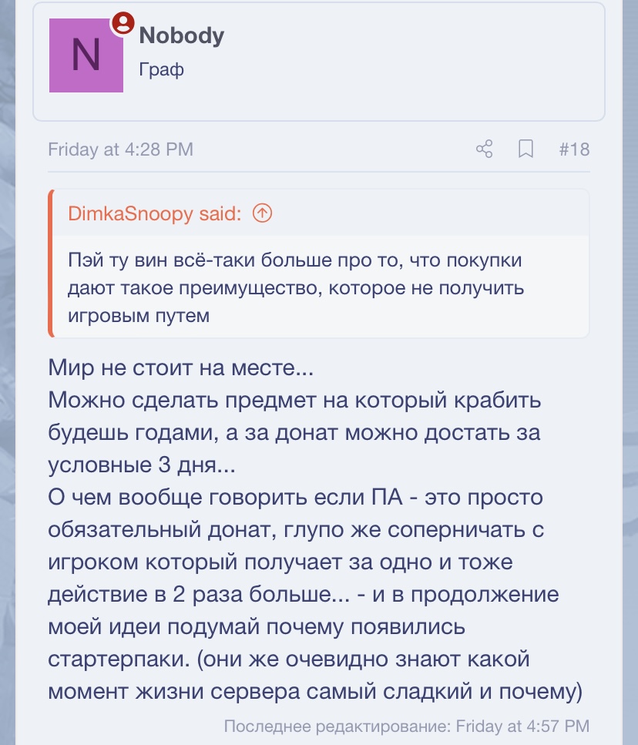Open the timestamp Friday at 4:28 PM

pos(120,149)
